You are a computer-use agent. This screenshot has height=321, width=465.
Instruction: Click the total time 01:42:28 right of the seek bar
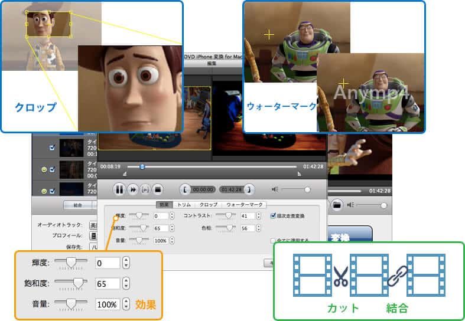tap(313, 167)
